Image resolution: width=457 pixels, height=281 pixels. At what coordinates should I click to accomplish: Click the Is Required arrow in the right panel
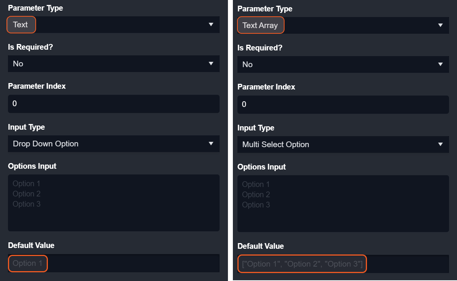[440, 64]
